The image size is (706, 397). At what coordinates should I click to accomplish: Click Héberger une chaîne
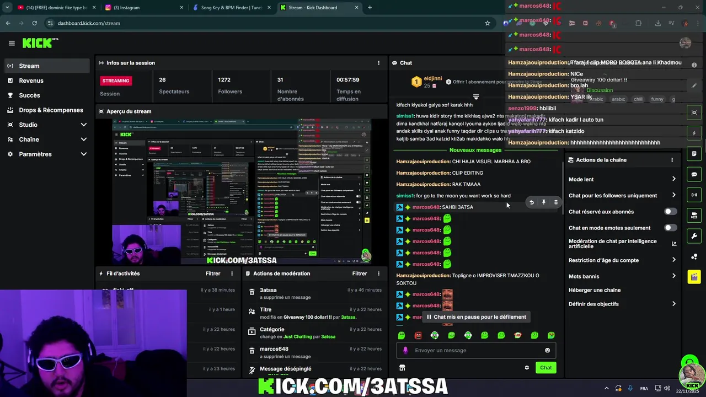(x=595, y=290)
